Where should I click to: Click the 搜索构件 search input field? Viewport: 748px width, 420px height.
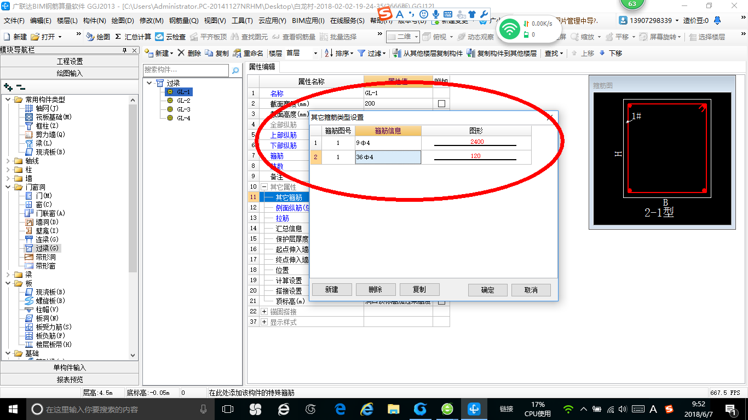coord(186,71)
